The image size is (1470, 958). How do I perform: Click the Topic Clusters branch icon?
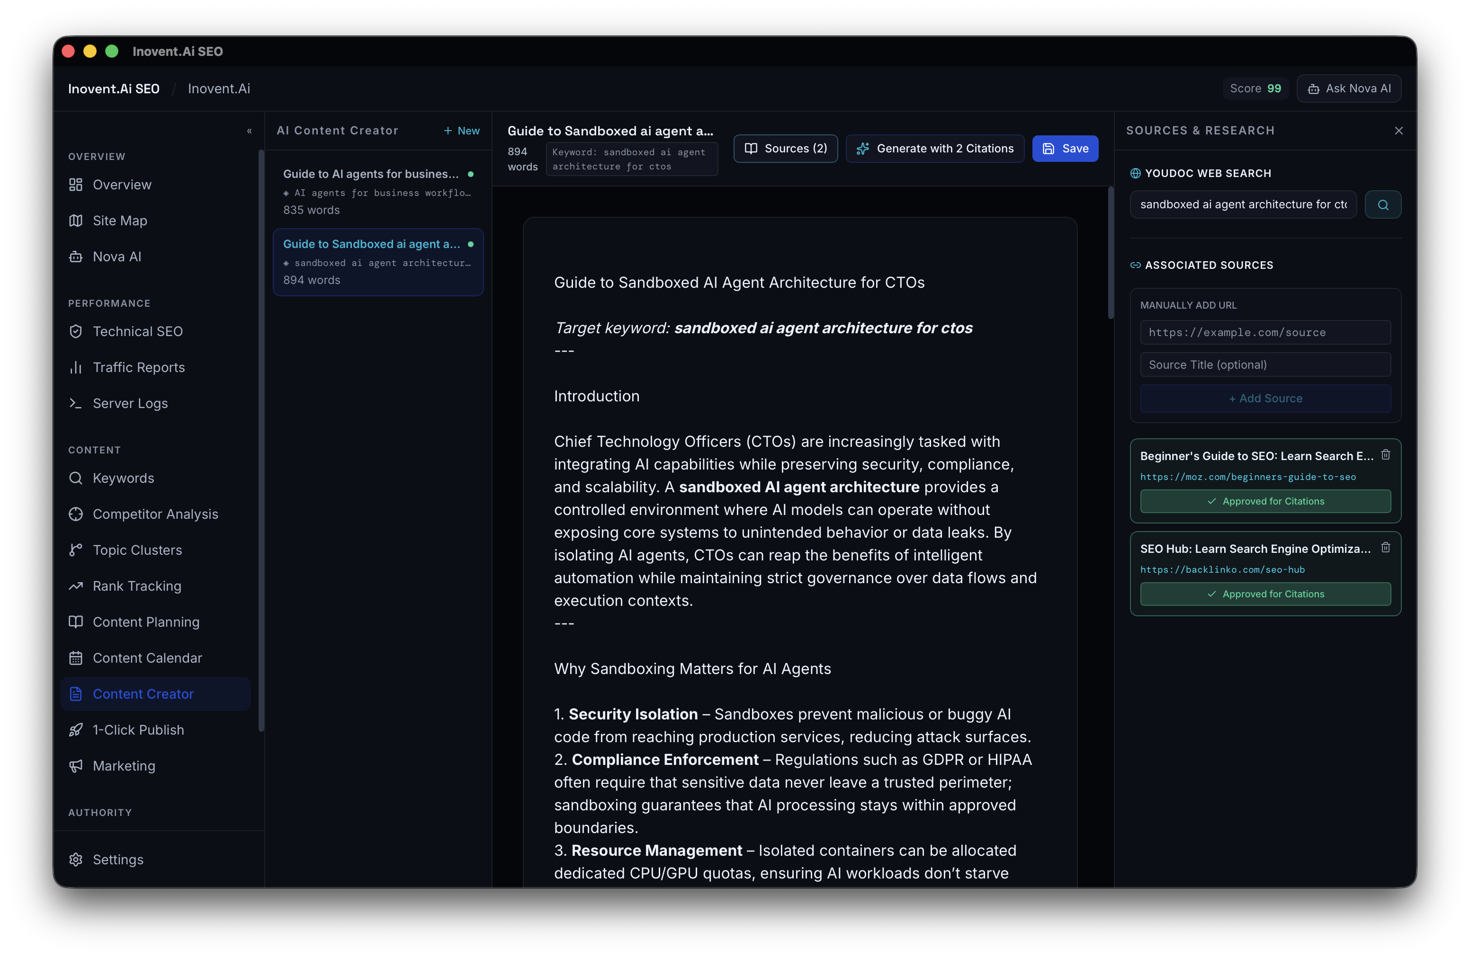75,550
